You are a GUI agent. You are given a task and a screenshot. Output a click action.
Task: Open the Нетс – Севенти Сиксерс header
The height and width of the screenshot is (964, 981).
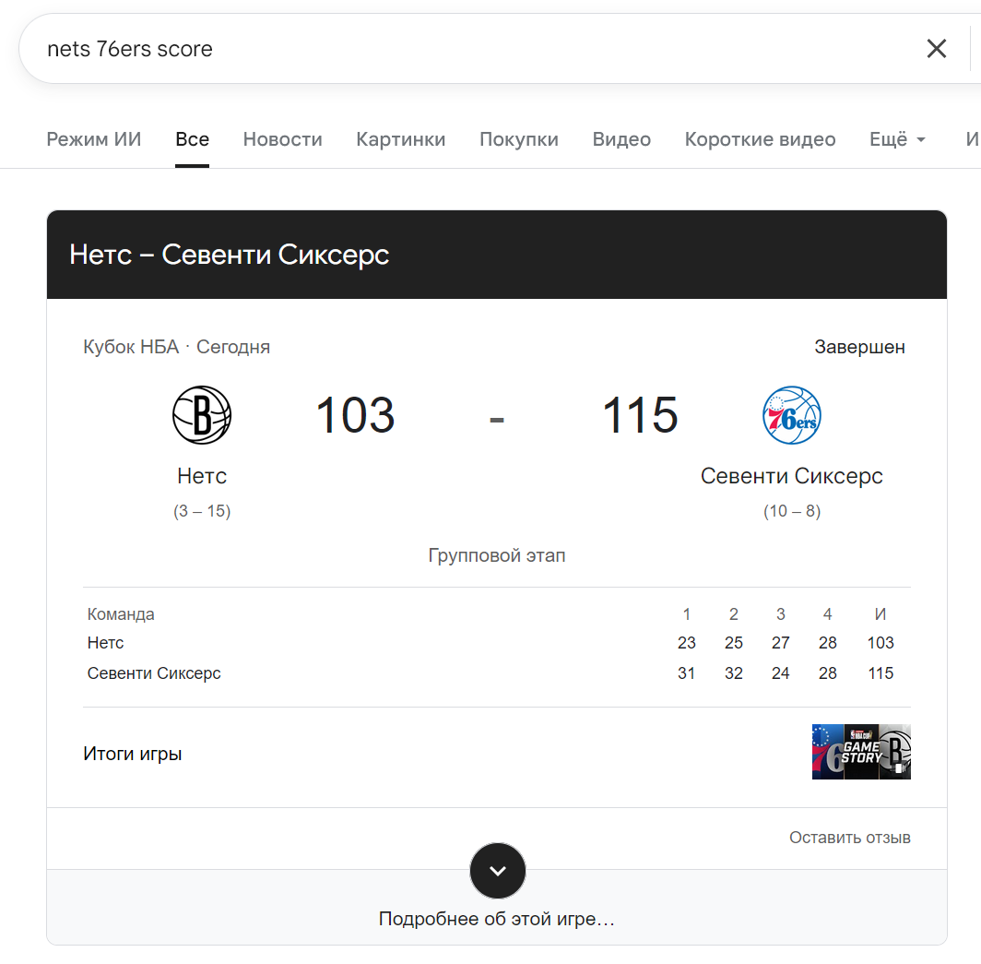point(230,255)
